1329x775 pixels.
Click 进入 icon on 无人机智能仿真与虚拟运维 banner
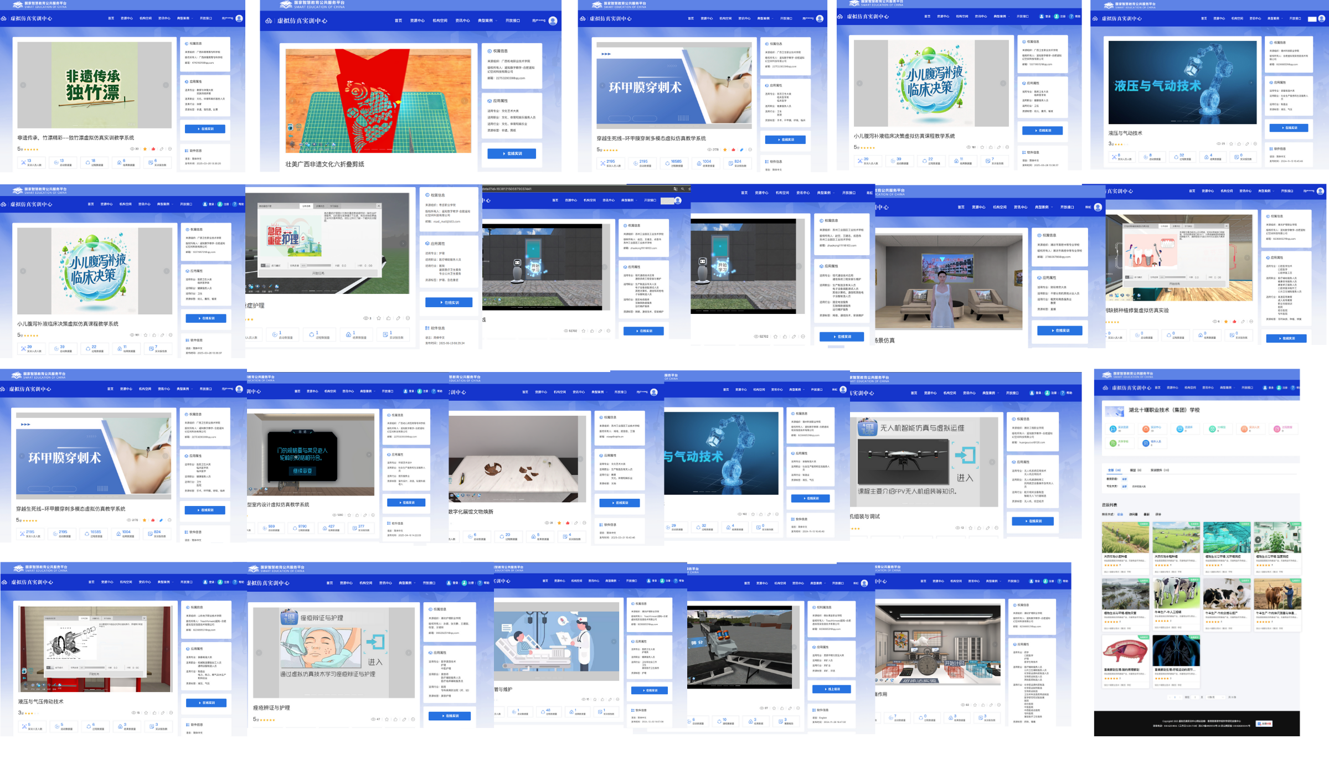click(965, 456)
